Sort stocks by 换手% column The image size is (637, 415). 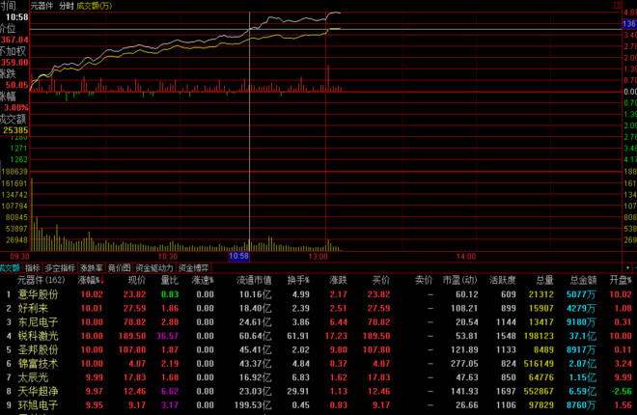tap(298, 280)
